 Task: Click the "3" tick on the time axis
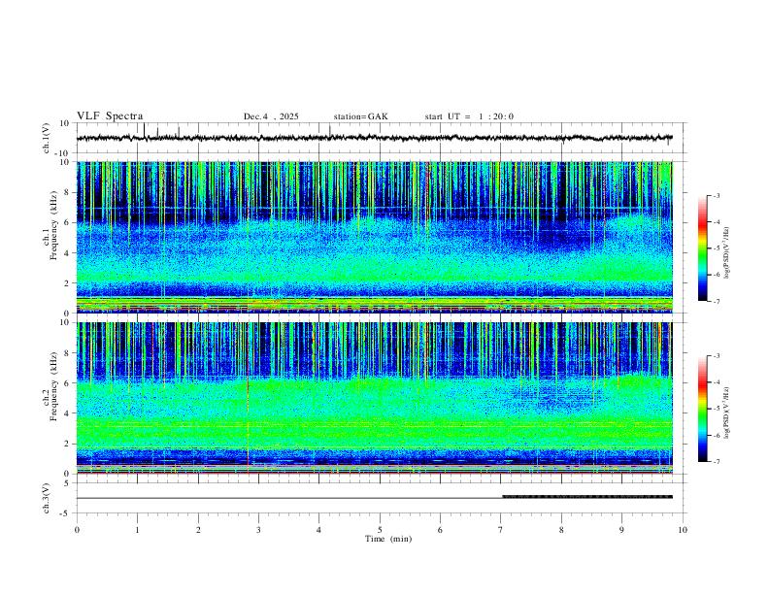(x=258, y=530)
